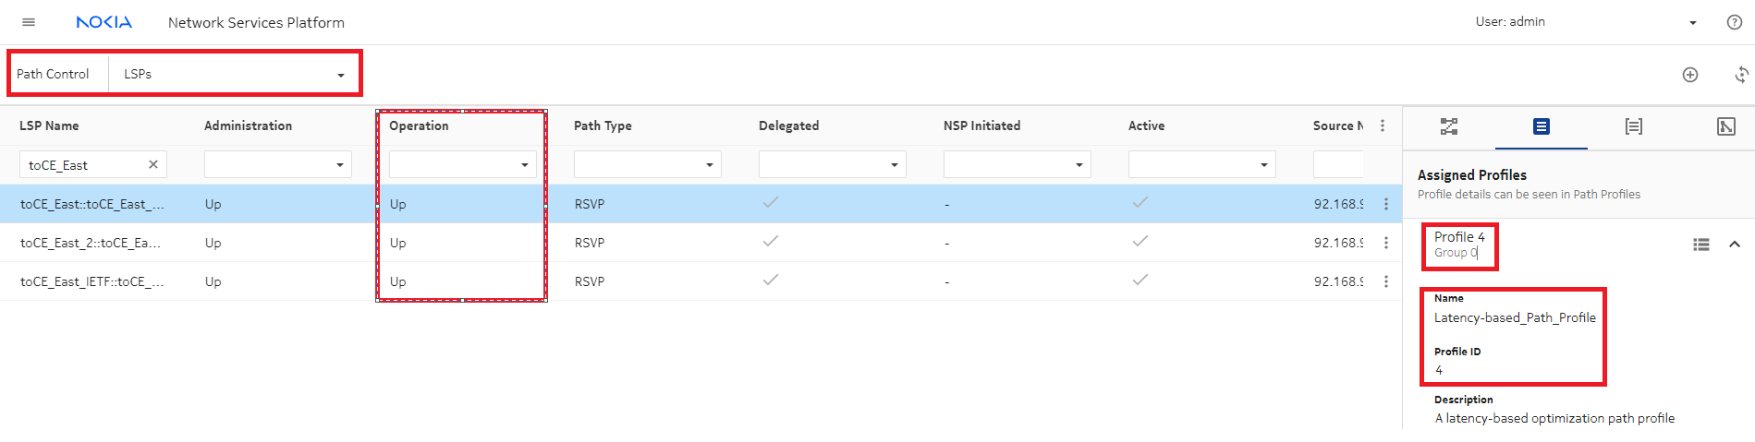1755x442 pixels.
Task: Click the Nokia logo
Action: 104,22
